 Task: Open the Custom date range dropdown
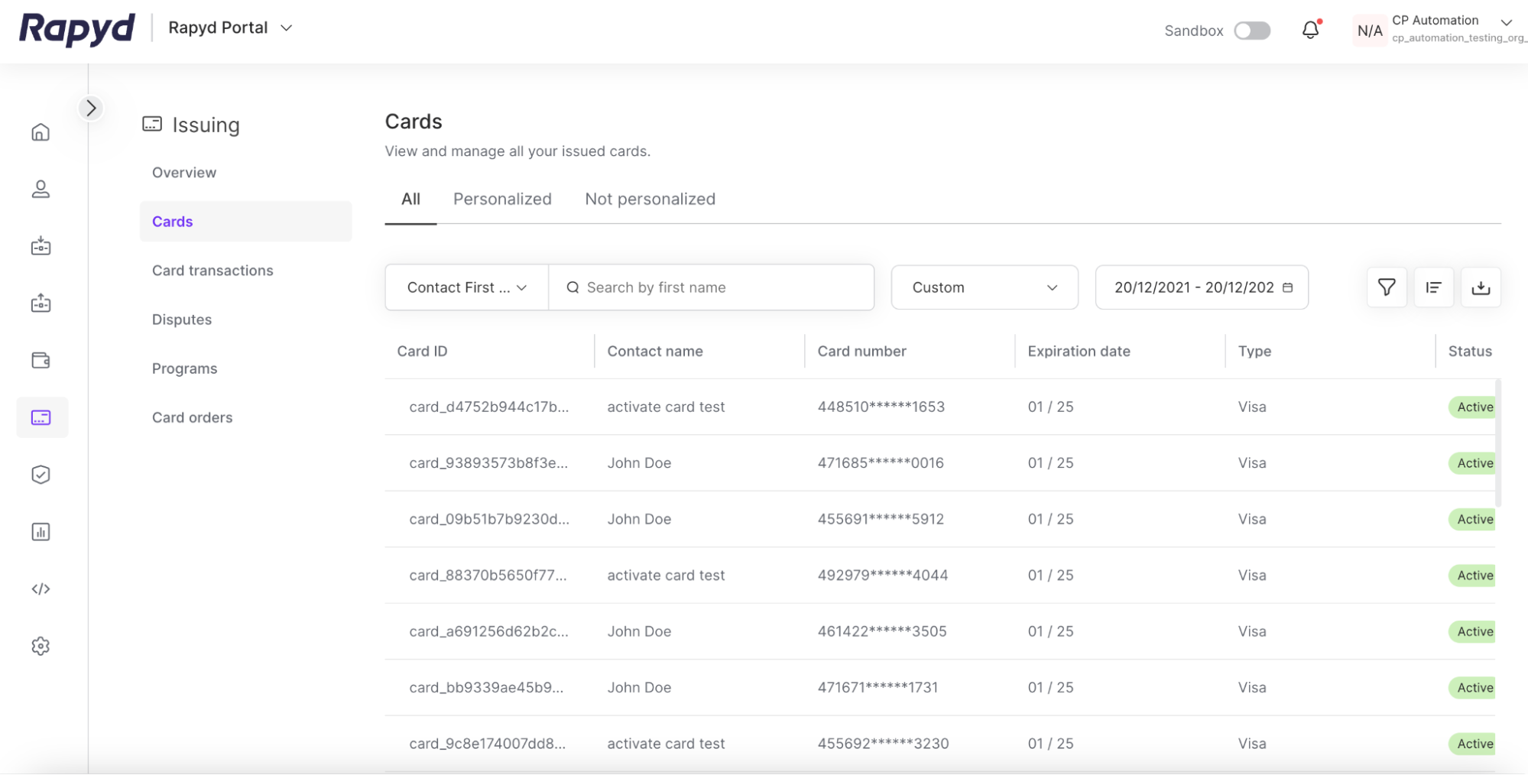click(x=984, y=287)
